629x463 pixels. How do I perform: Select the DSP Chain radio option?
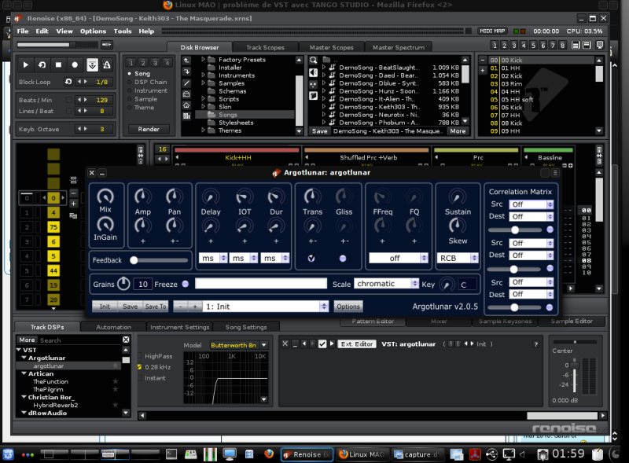pyautogui.click(x=147, y=82)
